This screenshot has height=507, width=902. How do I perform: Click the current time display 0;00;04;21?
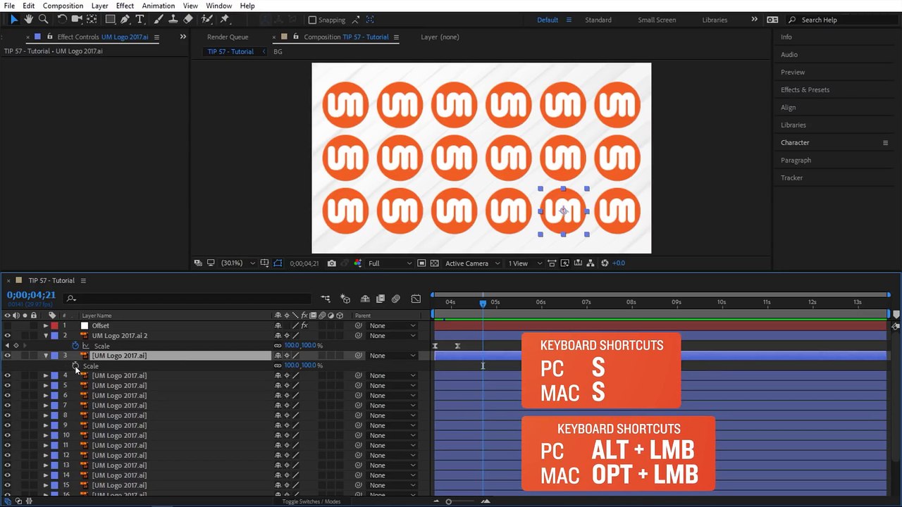pos(31,295)
